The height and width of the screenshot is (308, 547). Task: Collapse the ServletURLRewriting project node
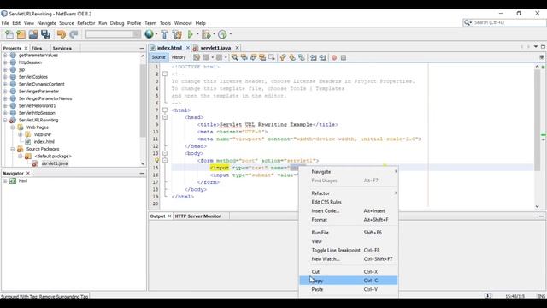click(x=5, y=120)
